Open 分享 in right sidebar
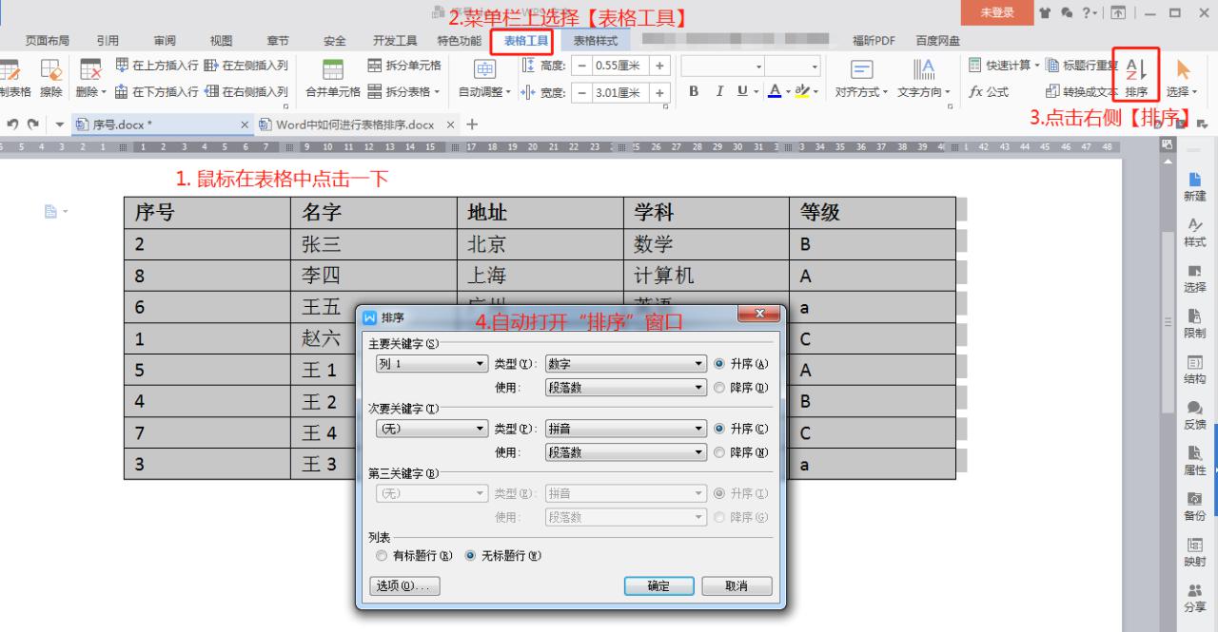Viewport: 1218px width, 632px height. 1194,597
